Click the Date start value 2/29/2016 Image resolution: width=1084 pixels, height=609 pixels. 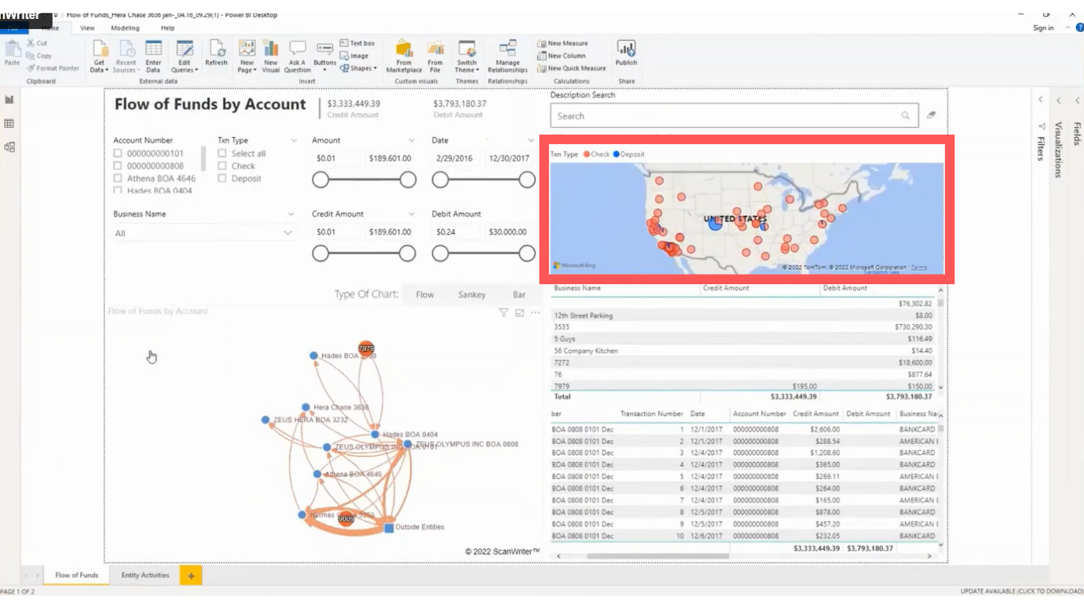[x=455, y=158]
